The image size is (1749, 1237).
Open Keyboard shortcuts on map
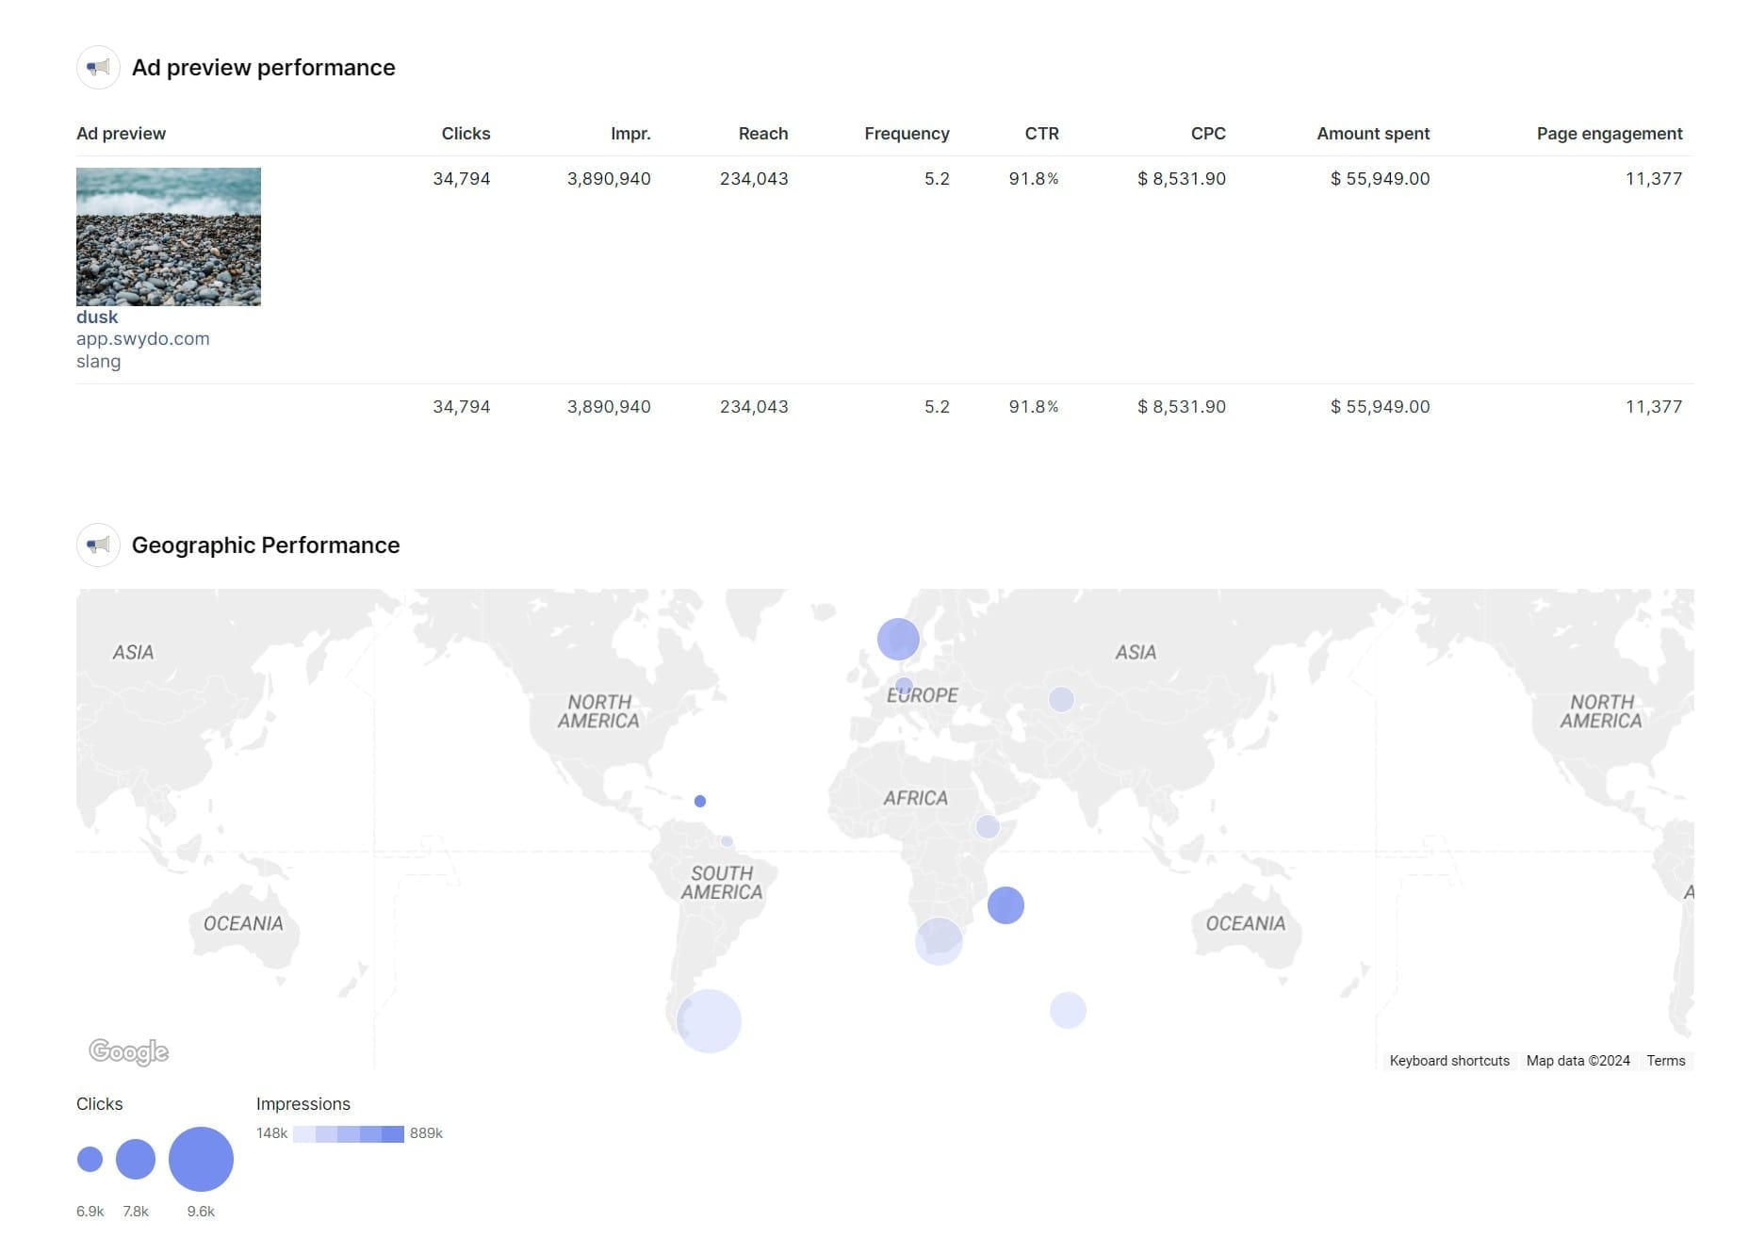pos(1449,1061)
